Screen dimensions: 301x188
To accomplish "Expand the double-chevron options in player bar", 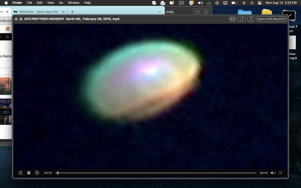I will [x=281, y=173].
